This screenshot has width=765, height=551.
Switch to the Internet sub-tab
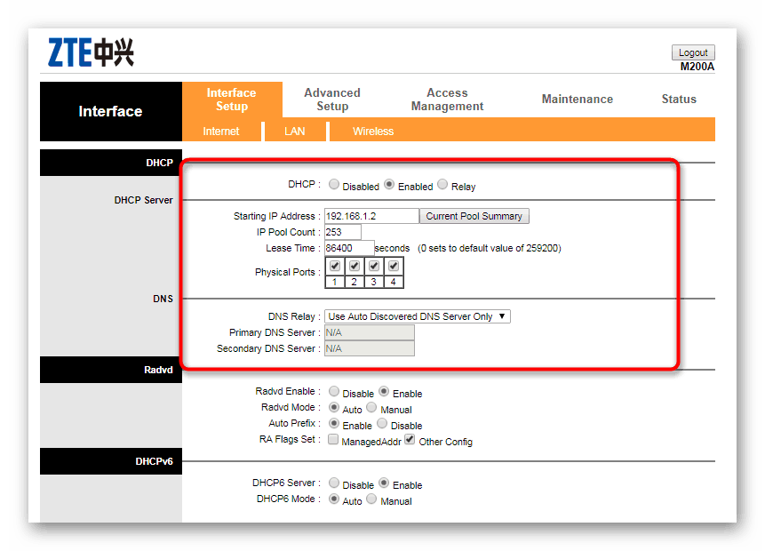[x=222, y=131]
